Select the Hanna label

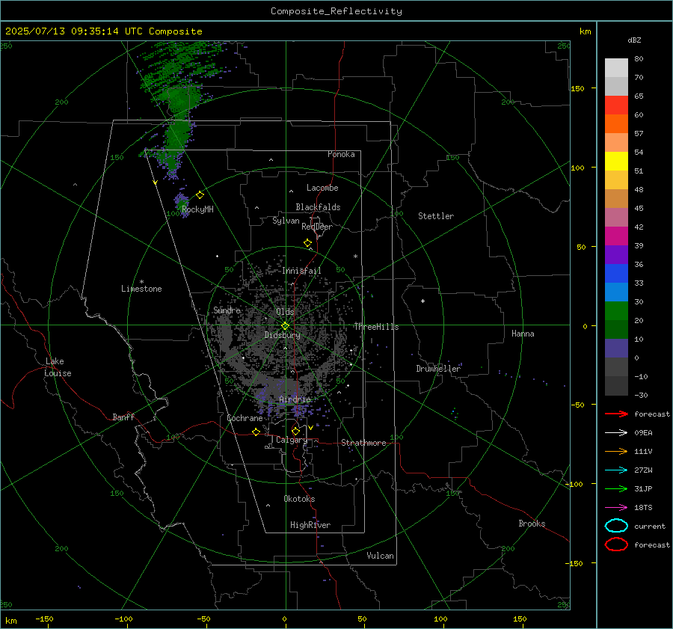click(523, 334)
